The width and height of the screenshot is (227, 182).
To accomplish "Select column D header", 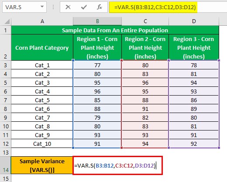I will click(x=194, y=21).
